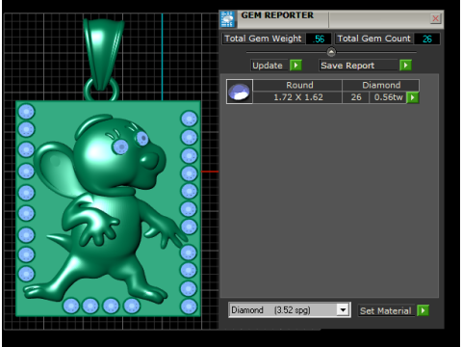Select the round diamond gem thumbnail
Viewport: 462px width, 347px height.
pos(240,92)
